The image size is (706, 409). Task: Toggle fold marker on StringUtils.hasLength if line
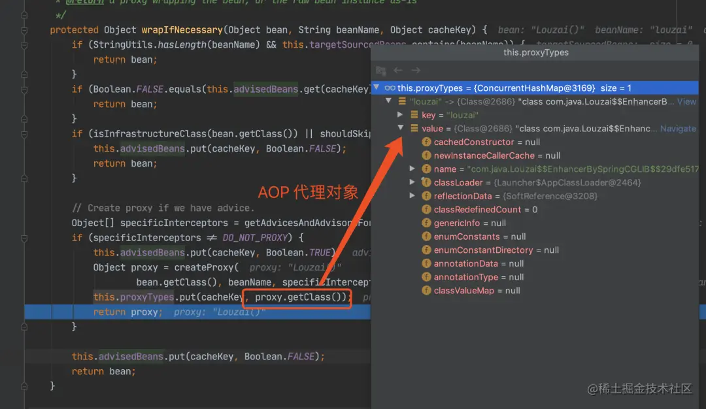(x=24, y=46)
